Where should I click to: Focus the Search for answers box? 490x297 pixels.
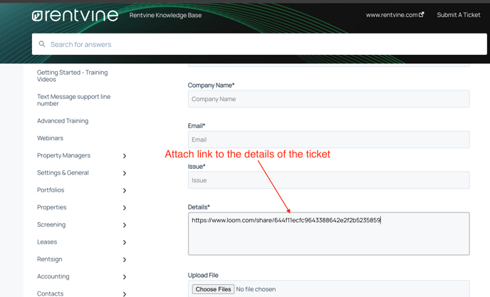(x=259, y=44)
